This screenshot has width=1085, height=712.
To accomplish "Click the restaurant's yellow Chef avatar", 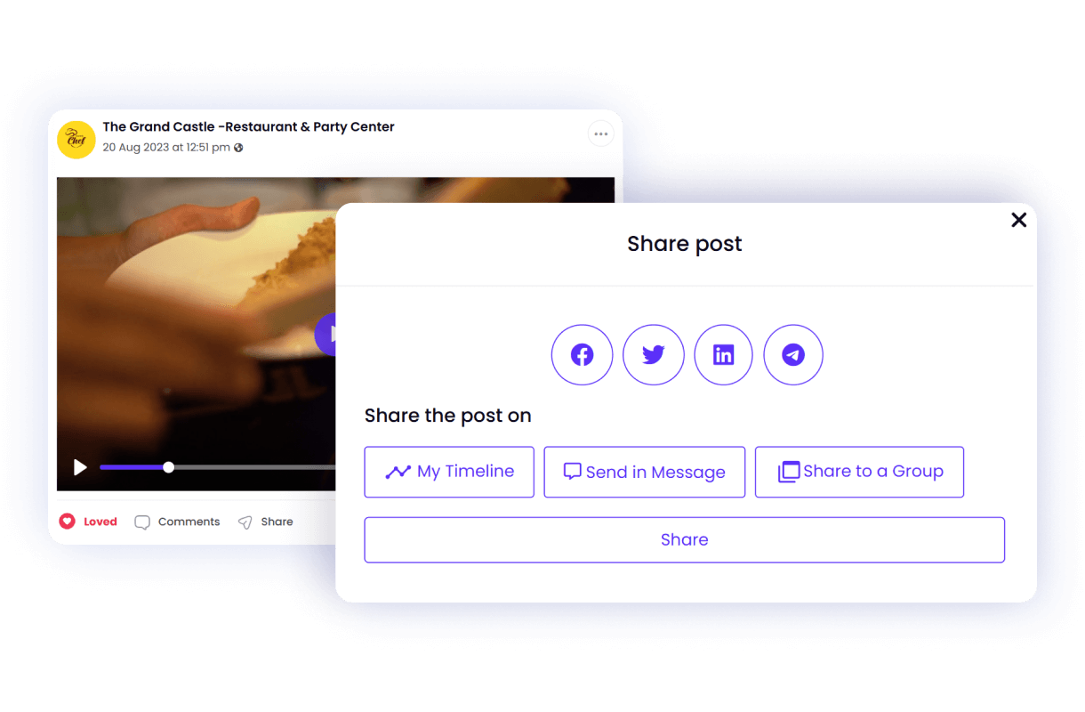I will click(x=76, y=140).
